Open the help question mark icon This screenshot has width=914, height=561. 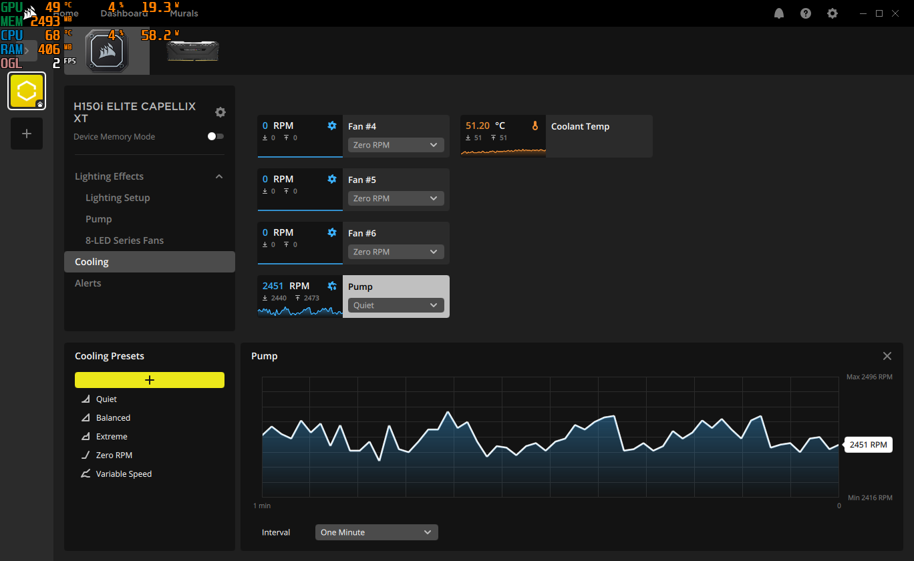(x=806, y=13)
